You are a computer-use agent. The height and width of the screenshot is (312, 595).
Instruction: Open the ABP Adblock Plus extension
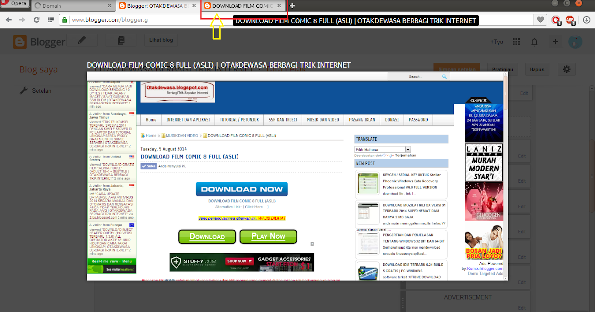coord(570,20)
